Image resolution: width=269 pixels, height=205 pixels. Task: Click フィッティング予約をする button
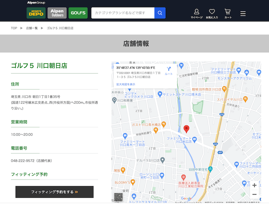tap(55, 192)
